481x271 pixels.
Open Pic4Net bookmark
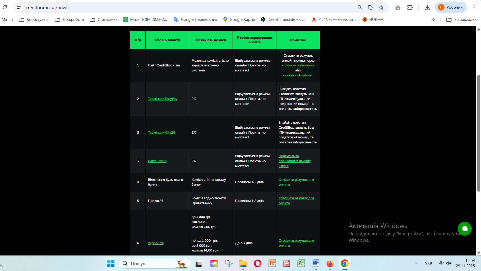click(334, 20)
